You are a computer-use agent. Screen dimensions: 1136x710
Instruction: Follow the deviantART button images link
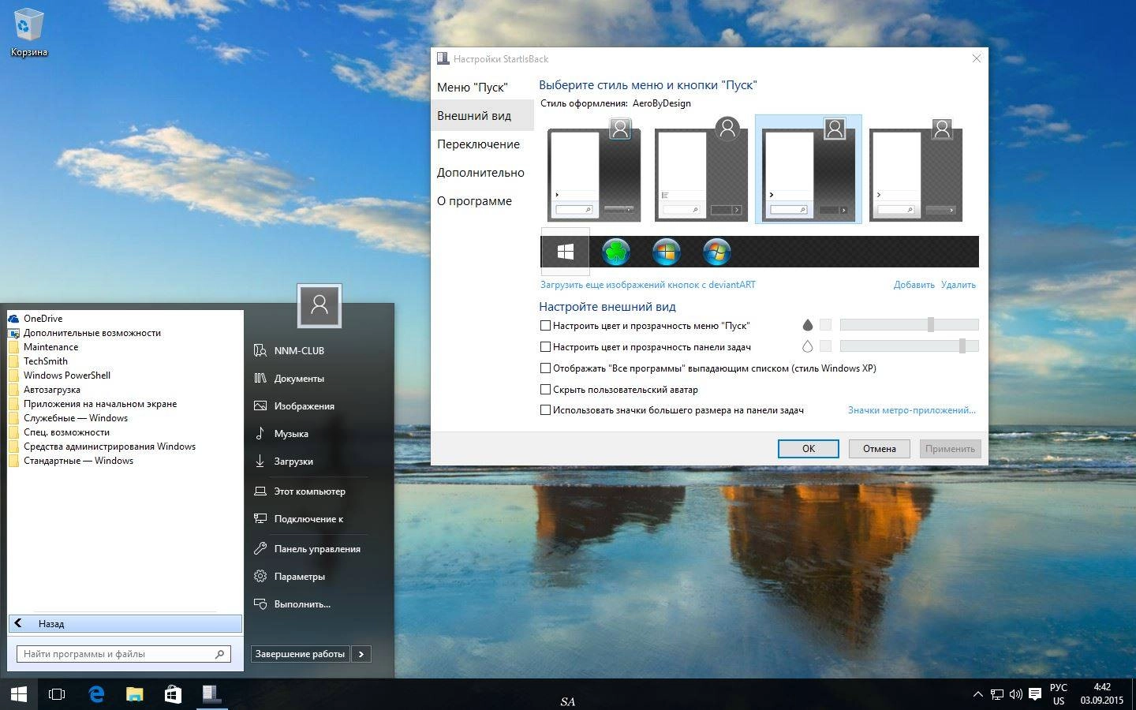click(648, 285)
